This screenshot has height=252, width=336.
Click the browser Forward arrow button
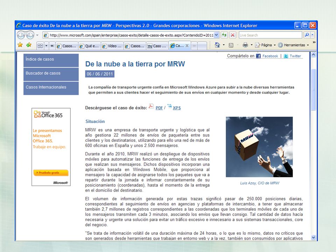coord(30,35)
